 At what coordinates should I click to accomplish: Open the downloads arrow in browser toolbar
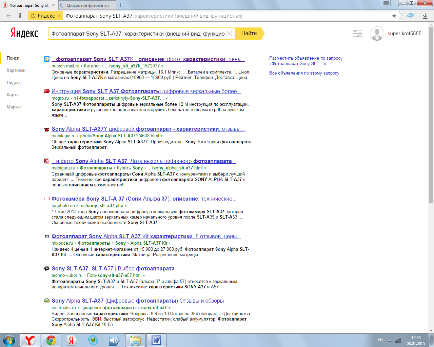(x=425, y=16)
